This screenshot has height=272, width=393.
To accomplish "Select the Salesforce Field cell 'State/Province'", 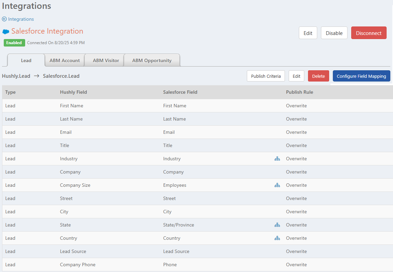I will (x=178, y=225).
